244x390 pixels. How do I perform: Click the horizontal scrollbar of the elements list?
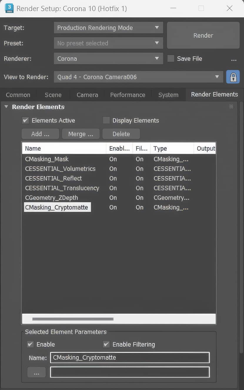[73, 319]
